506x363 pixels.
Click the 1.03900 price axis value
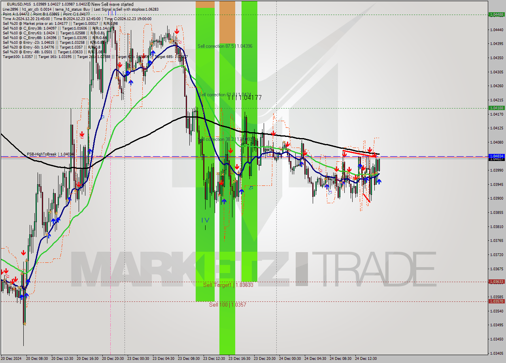tap(497, 198)
